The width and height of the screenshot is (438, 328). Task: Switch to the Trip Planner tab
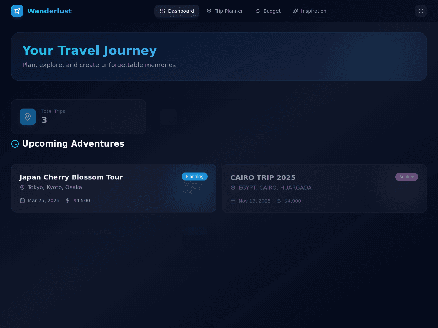(224, 11)
